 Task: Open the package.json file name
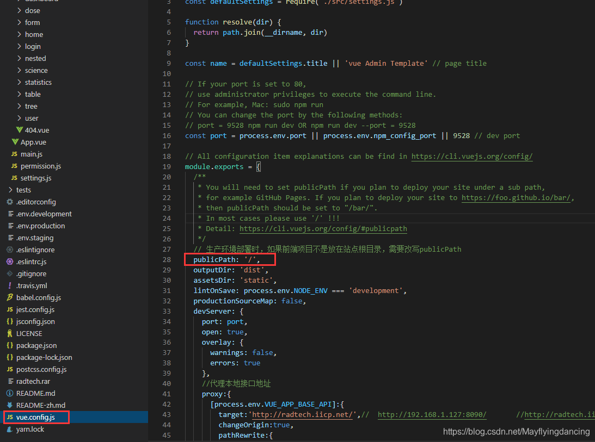click(36, 345)
